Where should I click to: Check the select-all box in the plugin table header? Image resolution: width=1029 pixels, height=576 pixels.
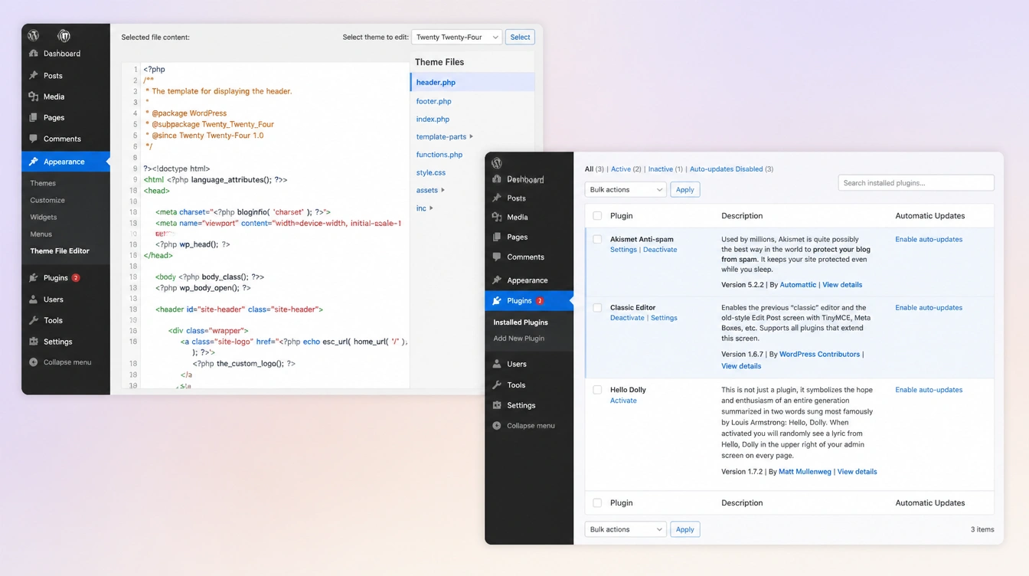click(598, 216)
